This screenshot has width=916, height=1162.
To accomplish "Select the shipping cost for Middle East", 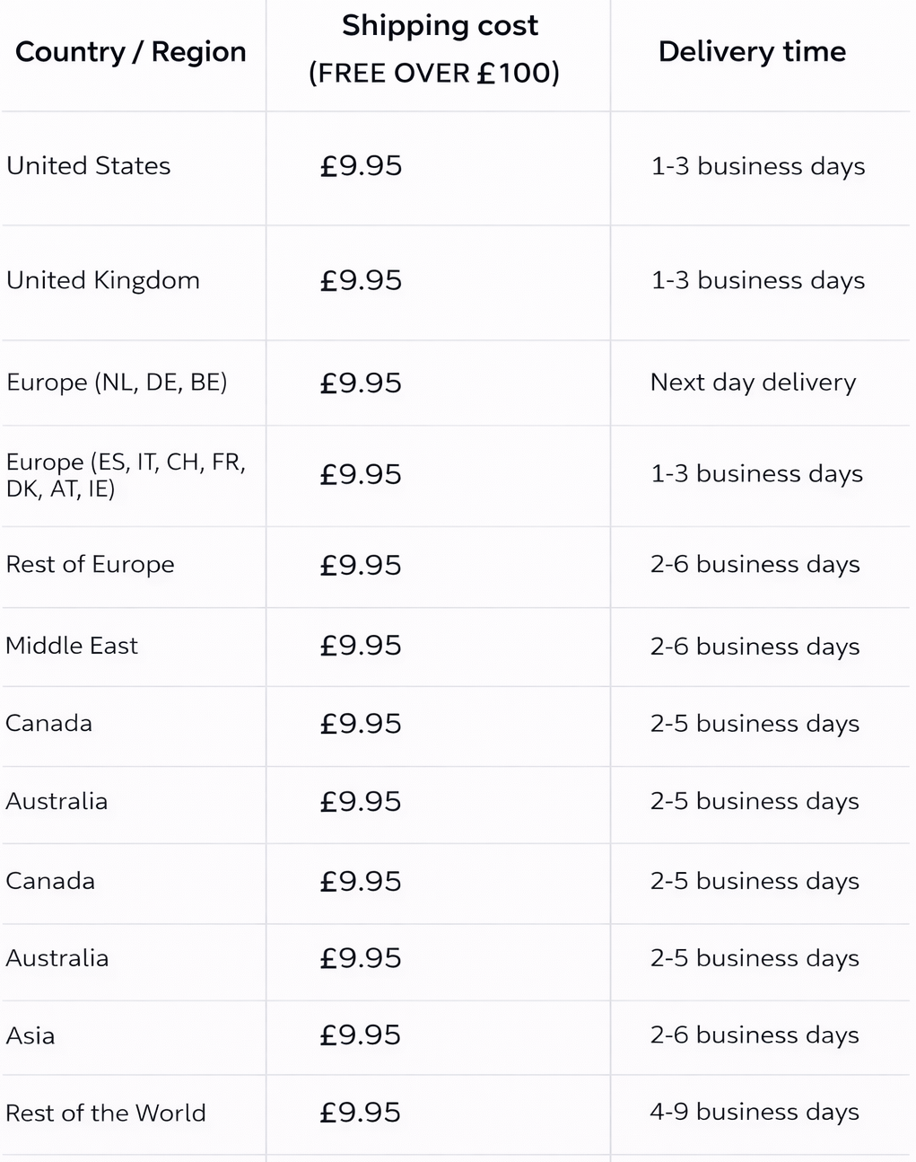I will tap(362, 646).
